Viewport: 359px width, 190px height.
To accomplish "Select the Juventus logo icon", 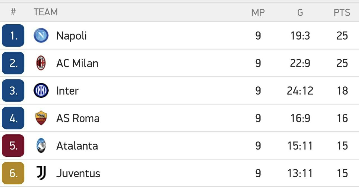I will coord(41,173).
